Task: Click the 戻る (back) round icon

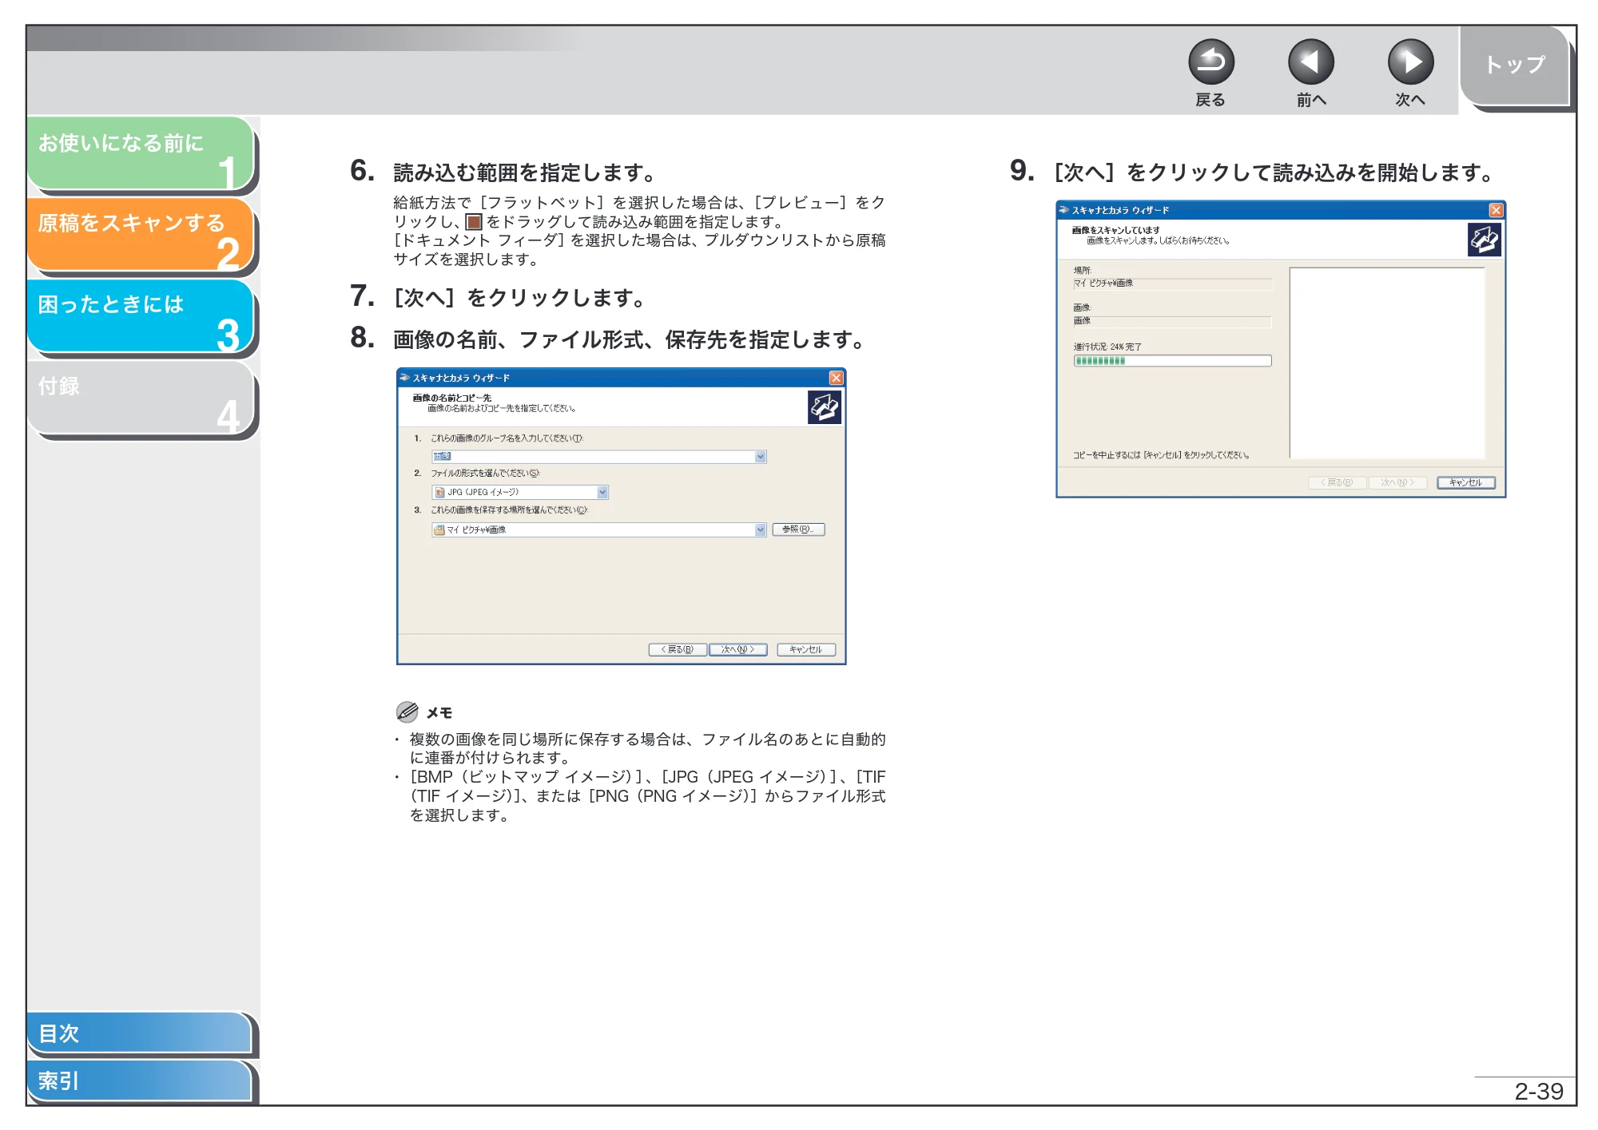Action: 1210,62
